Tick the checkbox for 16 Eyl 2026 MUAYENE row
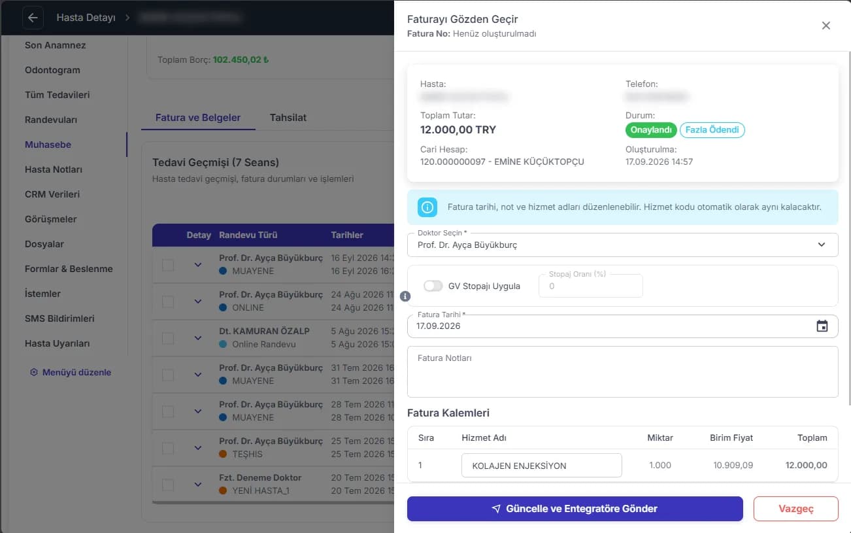Viewport: 851px width, 533px height. [x=168, y=265]
